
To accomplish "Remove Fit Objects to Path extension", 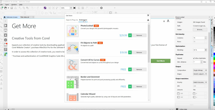I will tap(139, 53).
